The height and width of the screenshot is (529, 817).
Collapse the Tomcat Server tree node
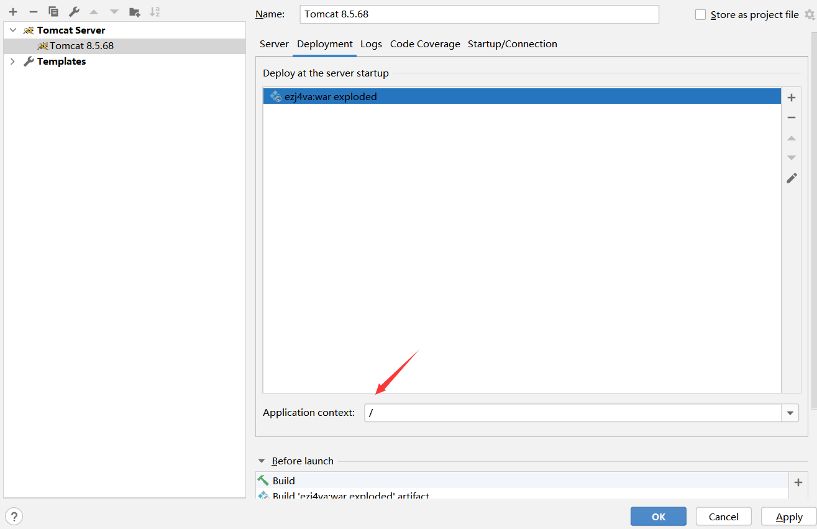13,30
